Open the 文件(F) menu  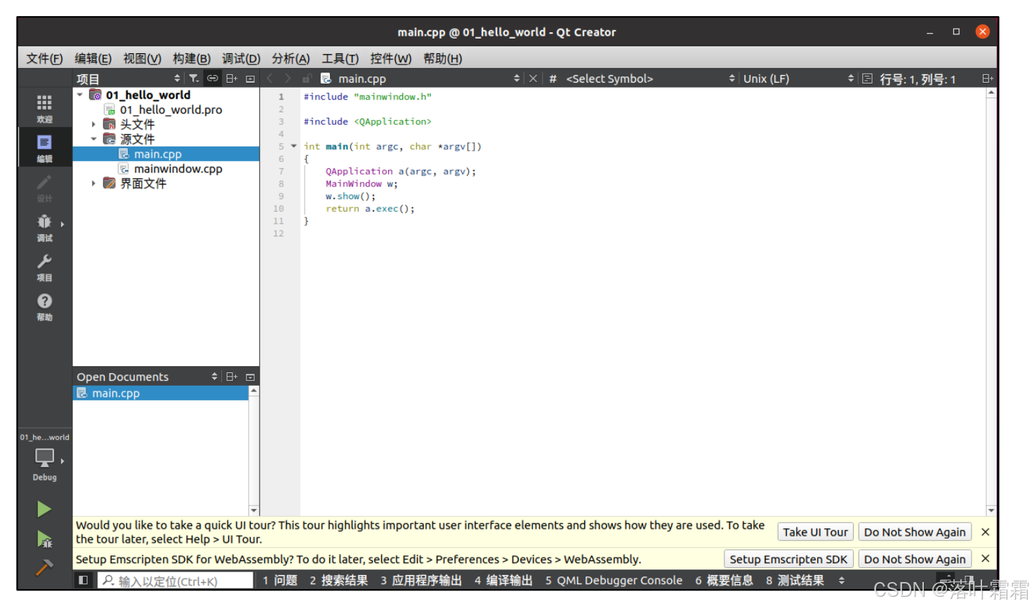[44, 58]
